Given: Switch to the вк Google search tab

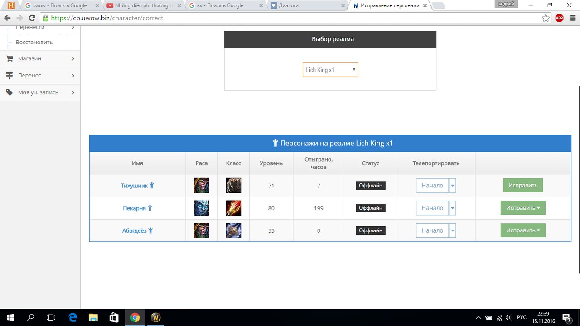Looking at the screenshot, I should (x=225, y=5).
